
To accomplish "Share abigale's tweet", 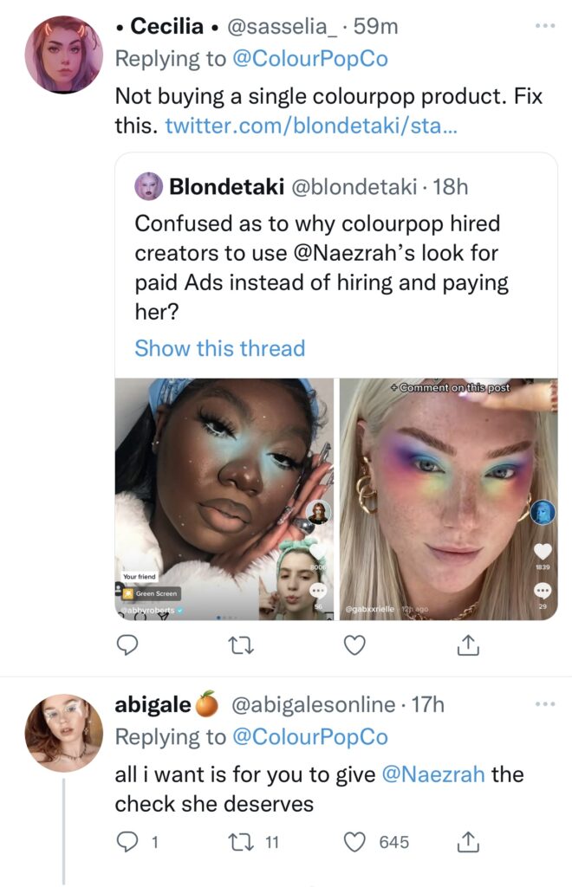I will [468, 842].
